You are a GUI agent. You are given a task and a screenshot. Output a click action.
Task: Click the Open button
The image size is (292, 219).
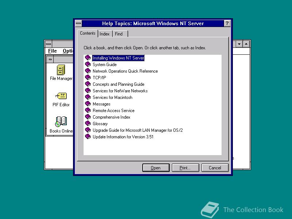tap(156, 168)
